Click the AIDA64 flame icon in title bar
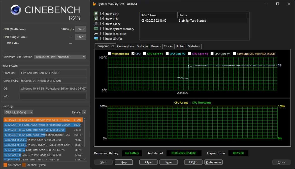 [94, 4]
